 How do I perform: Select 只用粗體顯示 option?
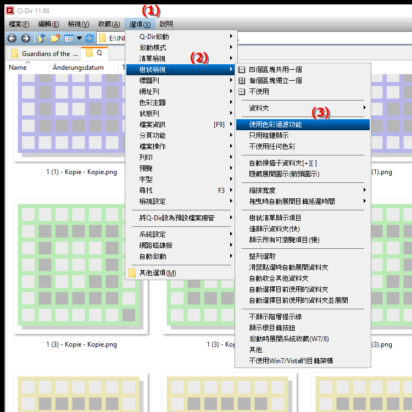[303, 136]
